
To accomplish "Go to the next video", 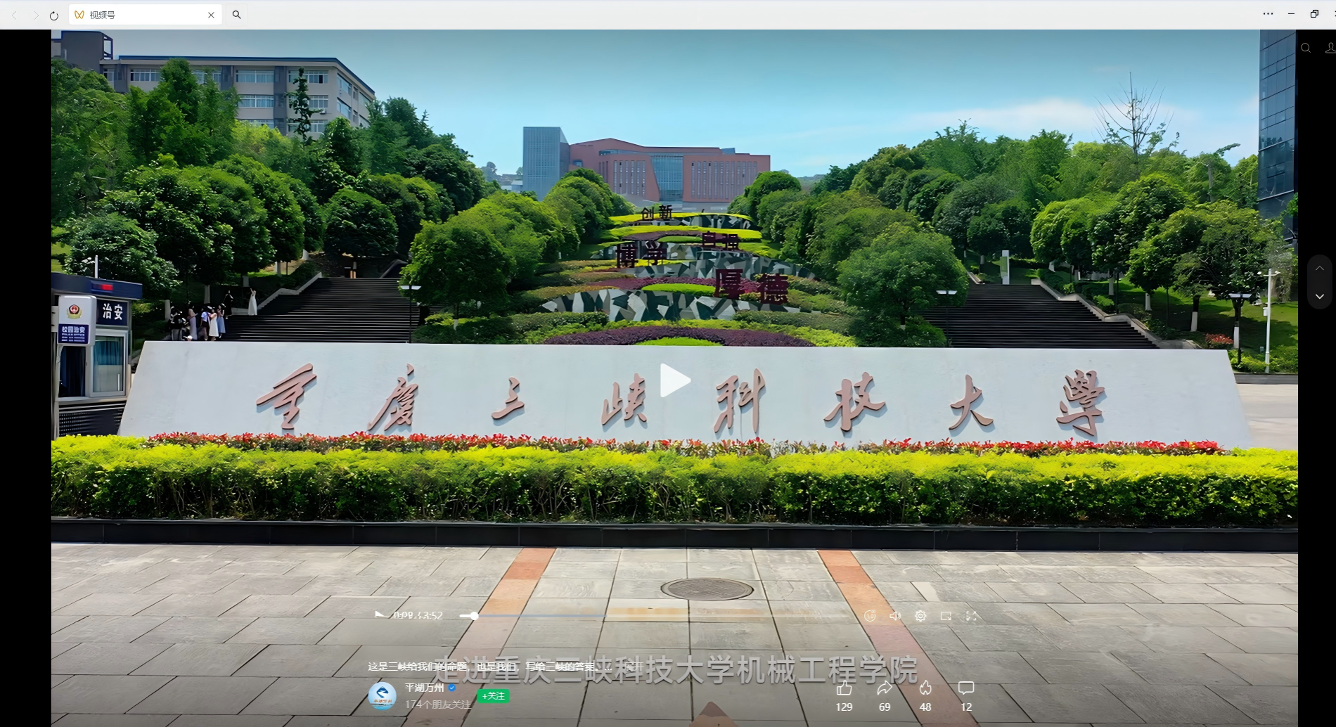I will [1320, 297].
